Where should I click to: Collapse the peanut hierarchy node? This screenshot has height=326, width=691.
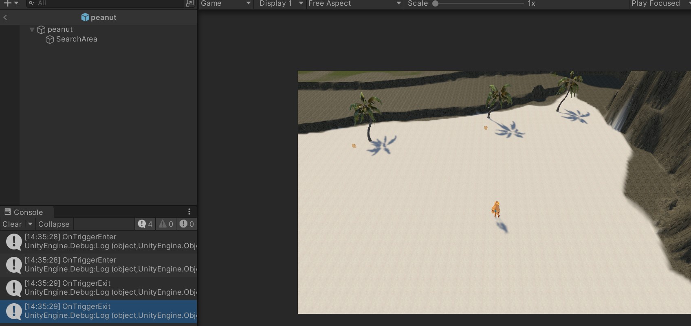(32, 30)
